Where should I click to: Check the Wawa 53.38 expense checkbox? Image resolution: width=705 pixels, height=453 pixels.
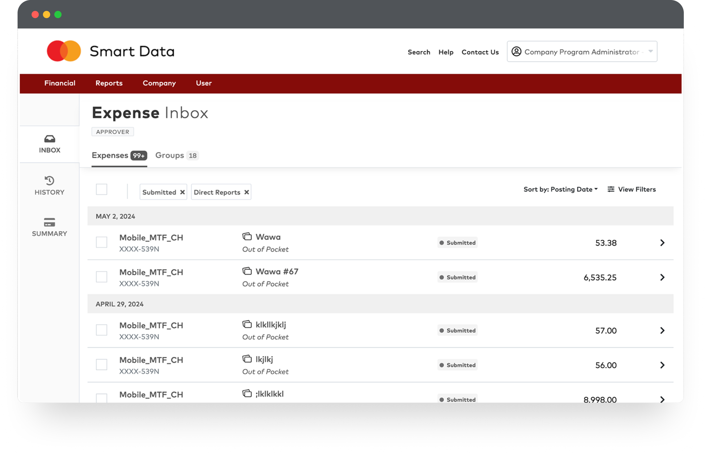(x=102, y=242)
